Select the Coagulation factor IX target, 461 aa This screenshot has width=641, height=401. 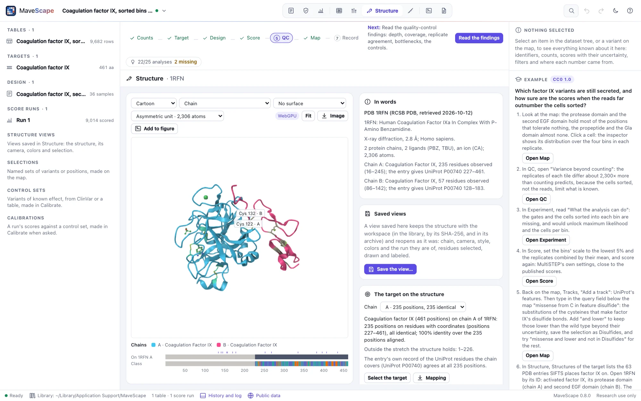60,68
